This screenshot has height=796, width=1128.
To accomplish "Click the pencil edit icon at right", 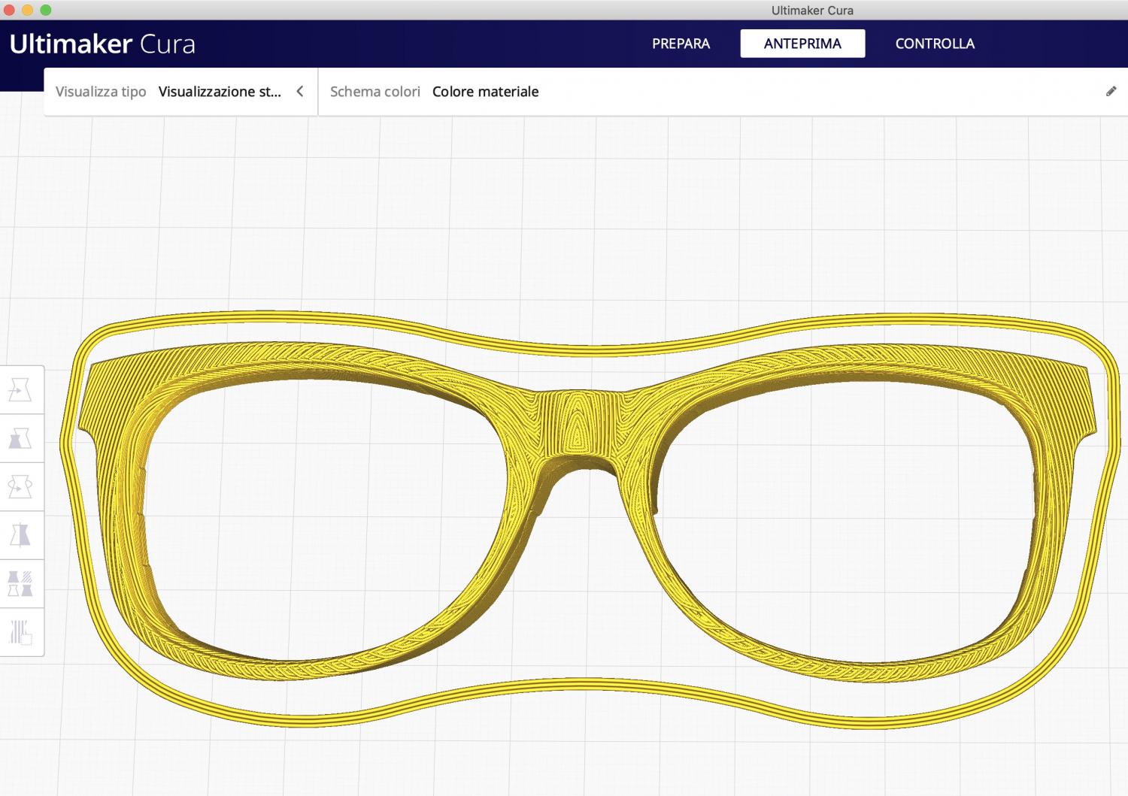I will point(1111,92).
